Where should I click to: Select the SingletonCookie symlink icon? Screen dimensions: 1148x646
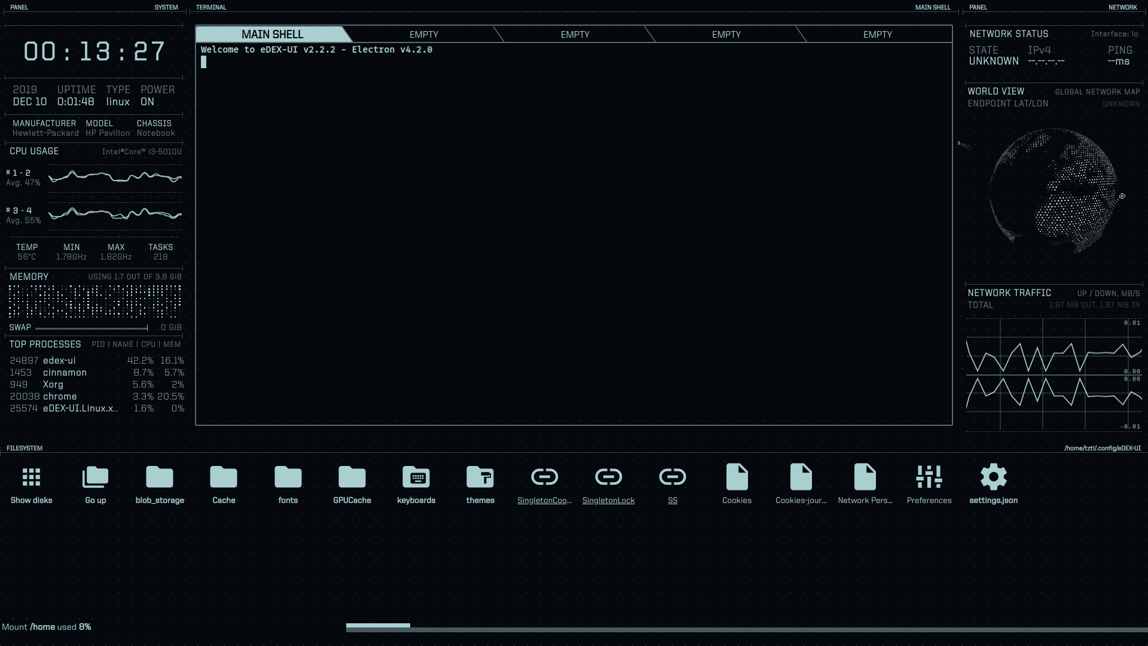point(545,477)
